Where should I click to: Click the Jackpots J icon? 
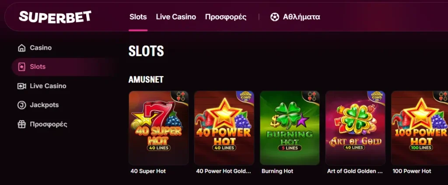22,105
